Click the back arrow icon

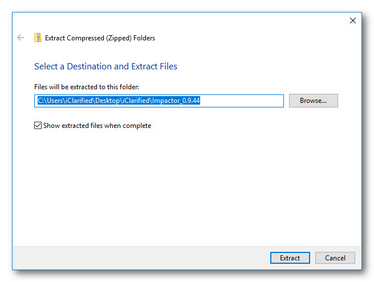point(21,38)
